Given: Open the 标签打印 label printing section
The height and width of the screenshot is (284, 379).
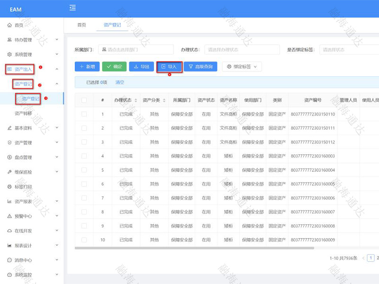Looking at the screenshot, I should click(x=24, y=186).
